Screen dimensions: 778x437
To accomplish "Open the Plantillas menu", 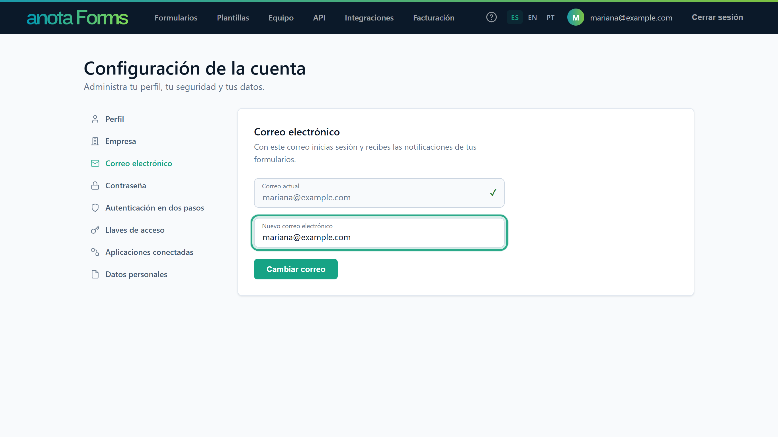I will 233,18.
